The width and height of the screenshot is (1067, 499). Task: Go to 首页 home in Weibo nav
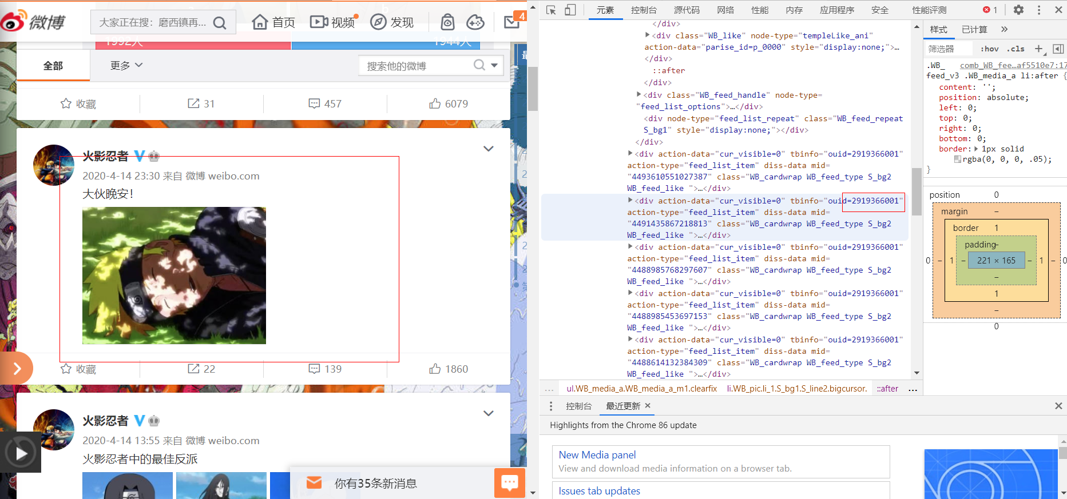tap(273, 22)
